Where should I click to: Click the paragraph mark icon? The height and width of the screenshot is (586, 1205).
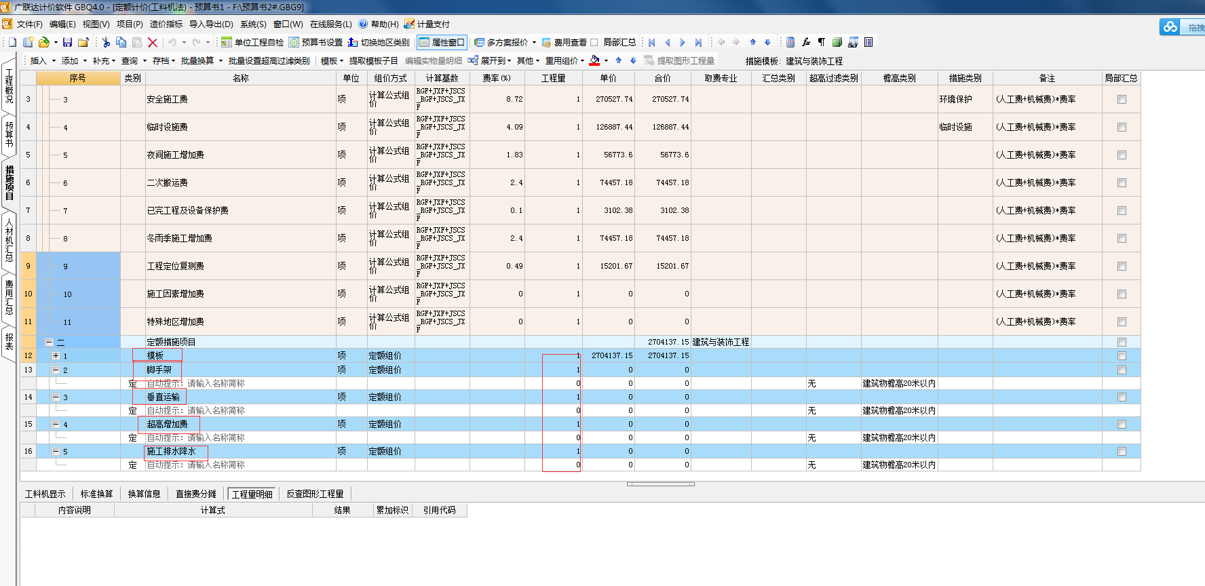(822, 42)
